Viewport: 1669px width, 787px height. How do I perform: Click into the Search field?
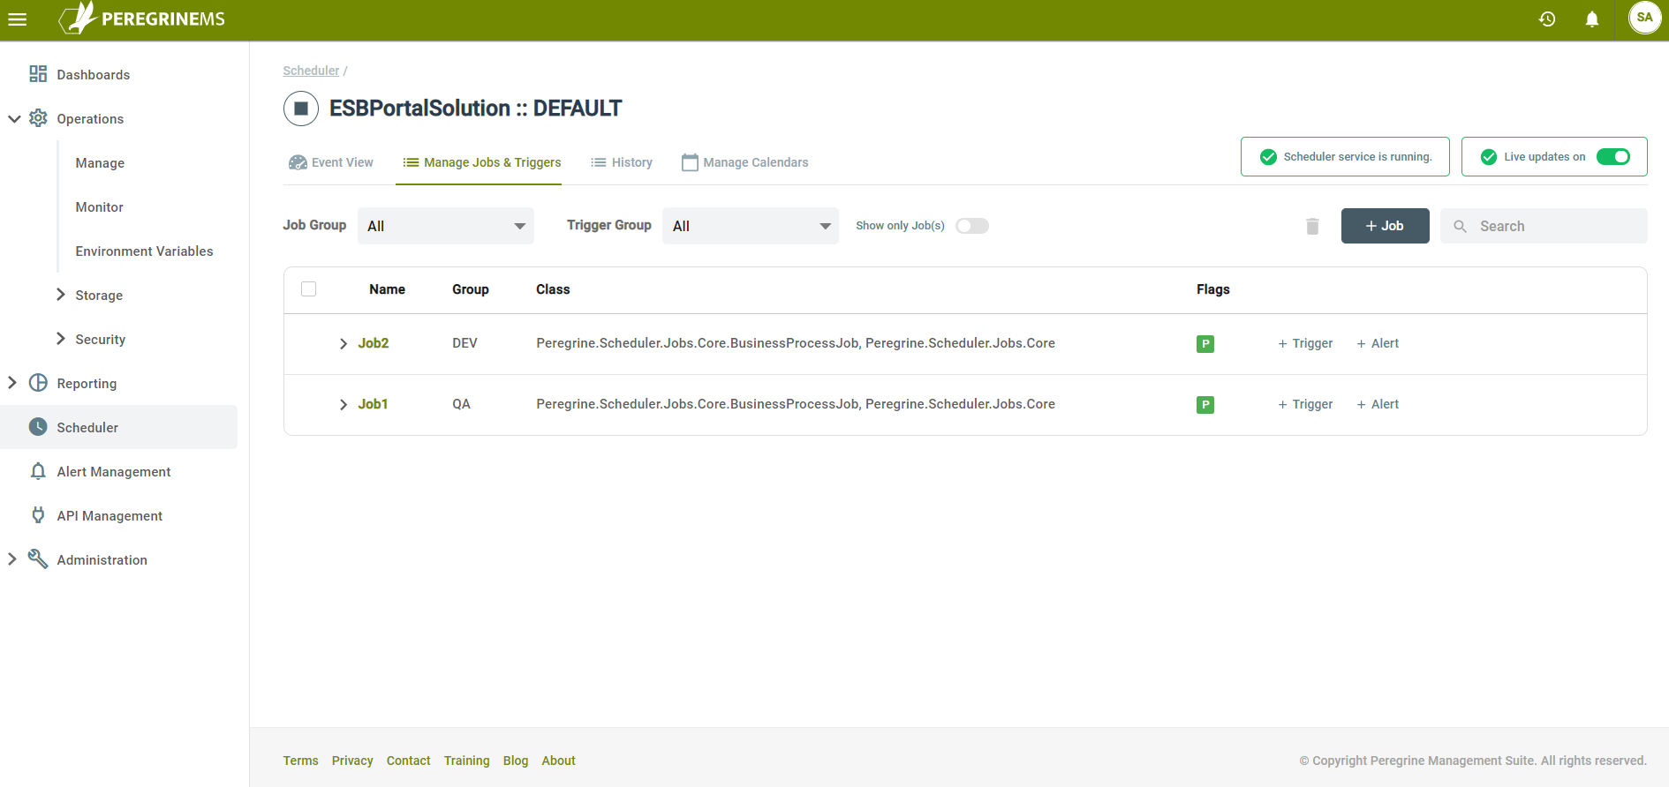point(1544,226)
